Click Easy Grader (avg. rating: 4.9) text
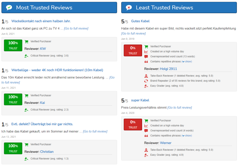 pos(167,155)
